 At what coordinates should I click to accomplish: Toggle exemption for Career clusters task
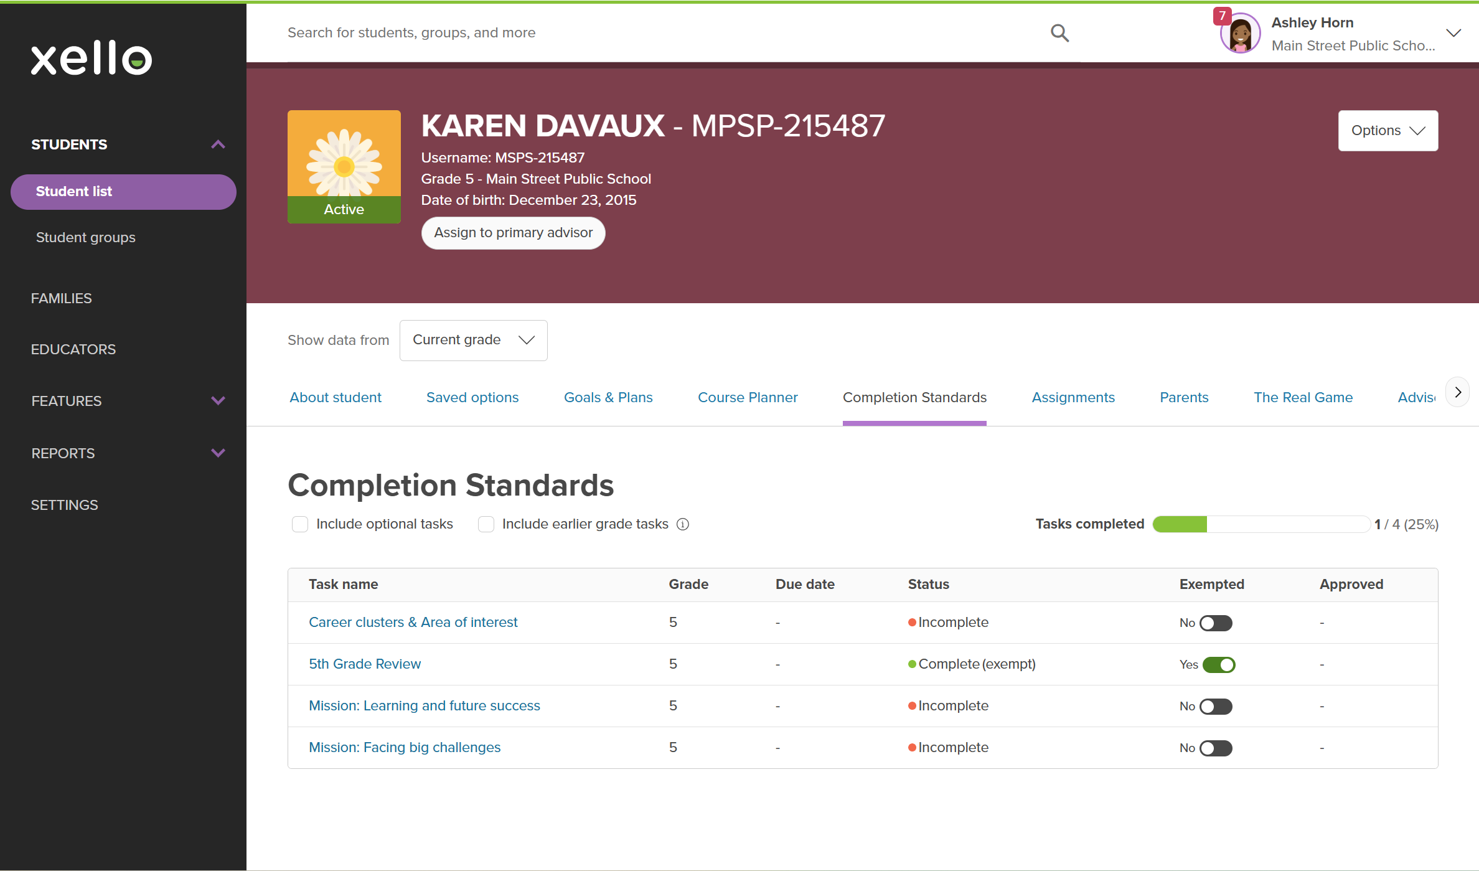pyautogui.click(x=1216, y=623)
